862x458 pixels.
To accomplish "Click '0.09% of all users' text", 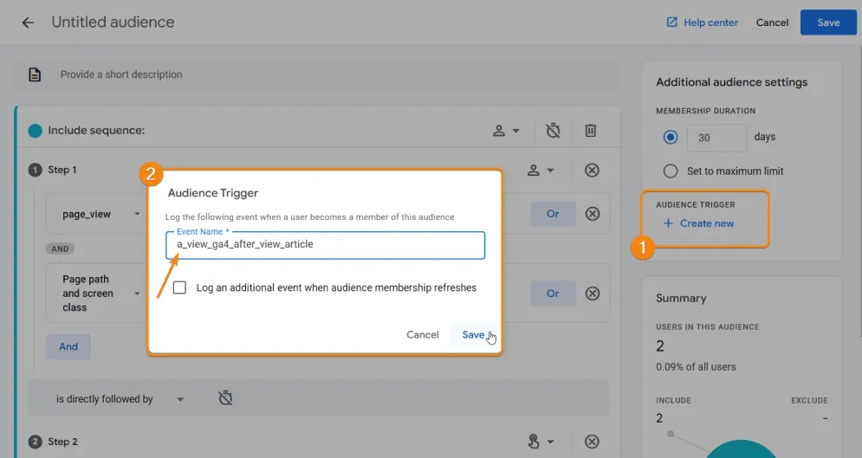I will 696,367.
